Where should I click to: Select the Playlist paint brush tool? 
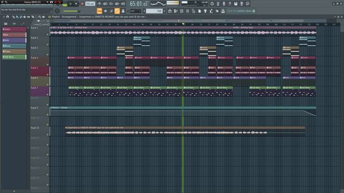pyautogui.click(x=17, y=17)
